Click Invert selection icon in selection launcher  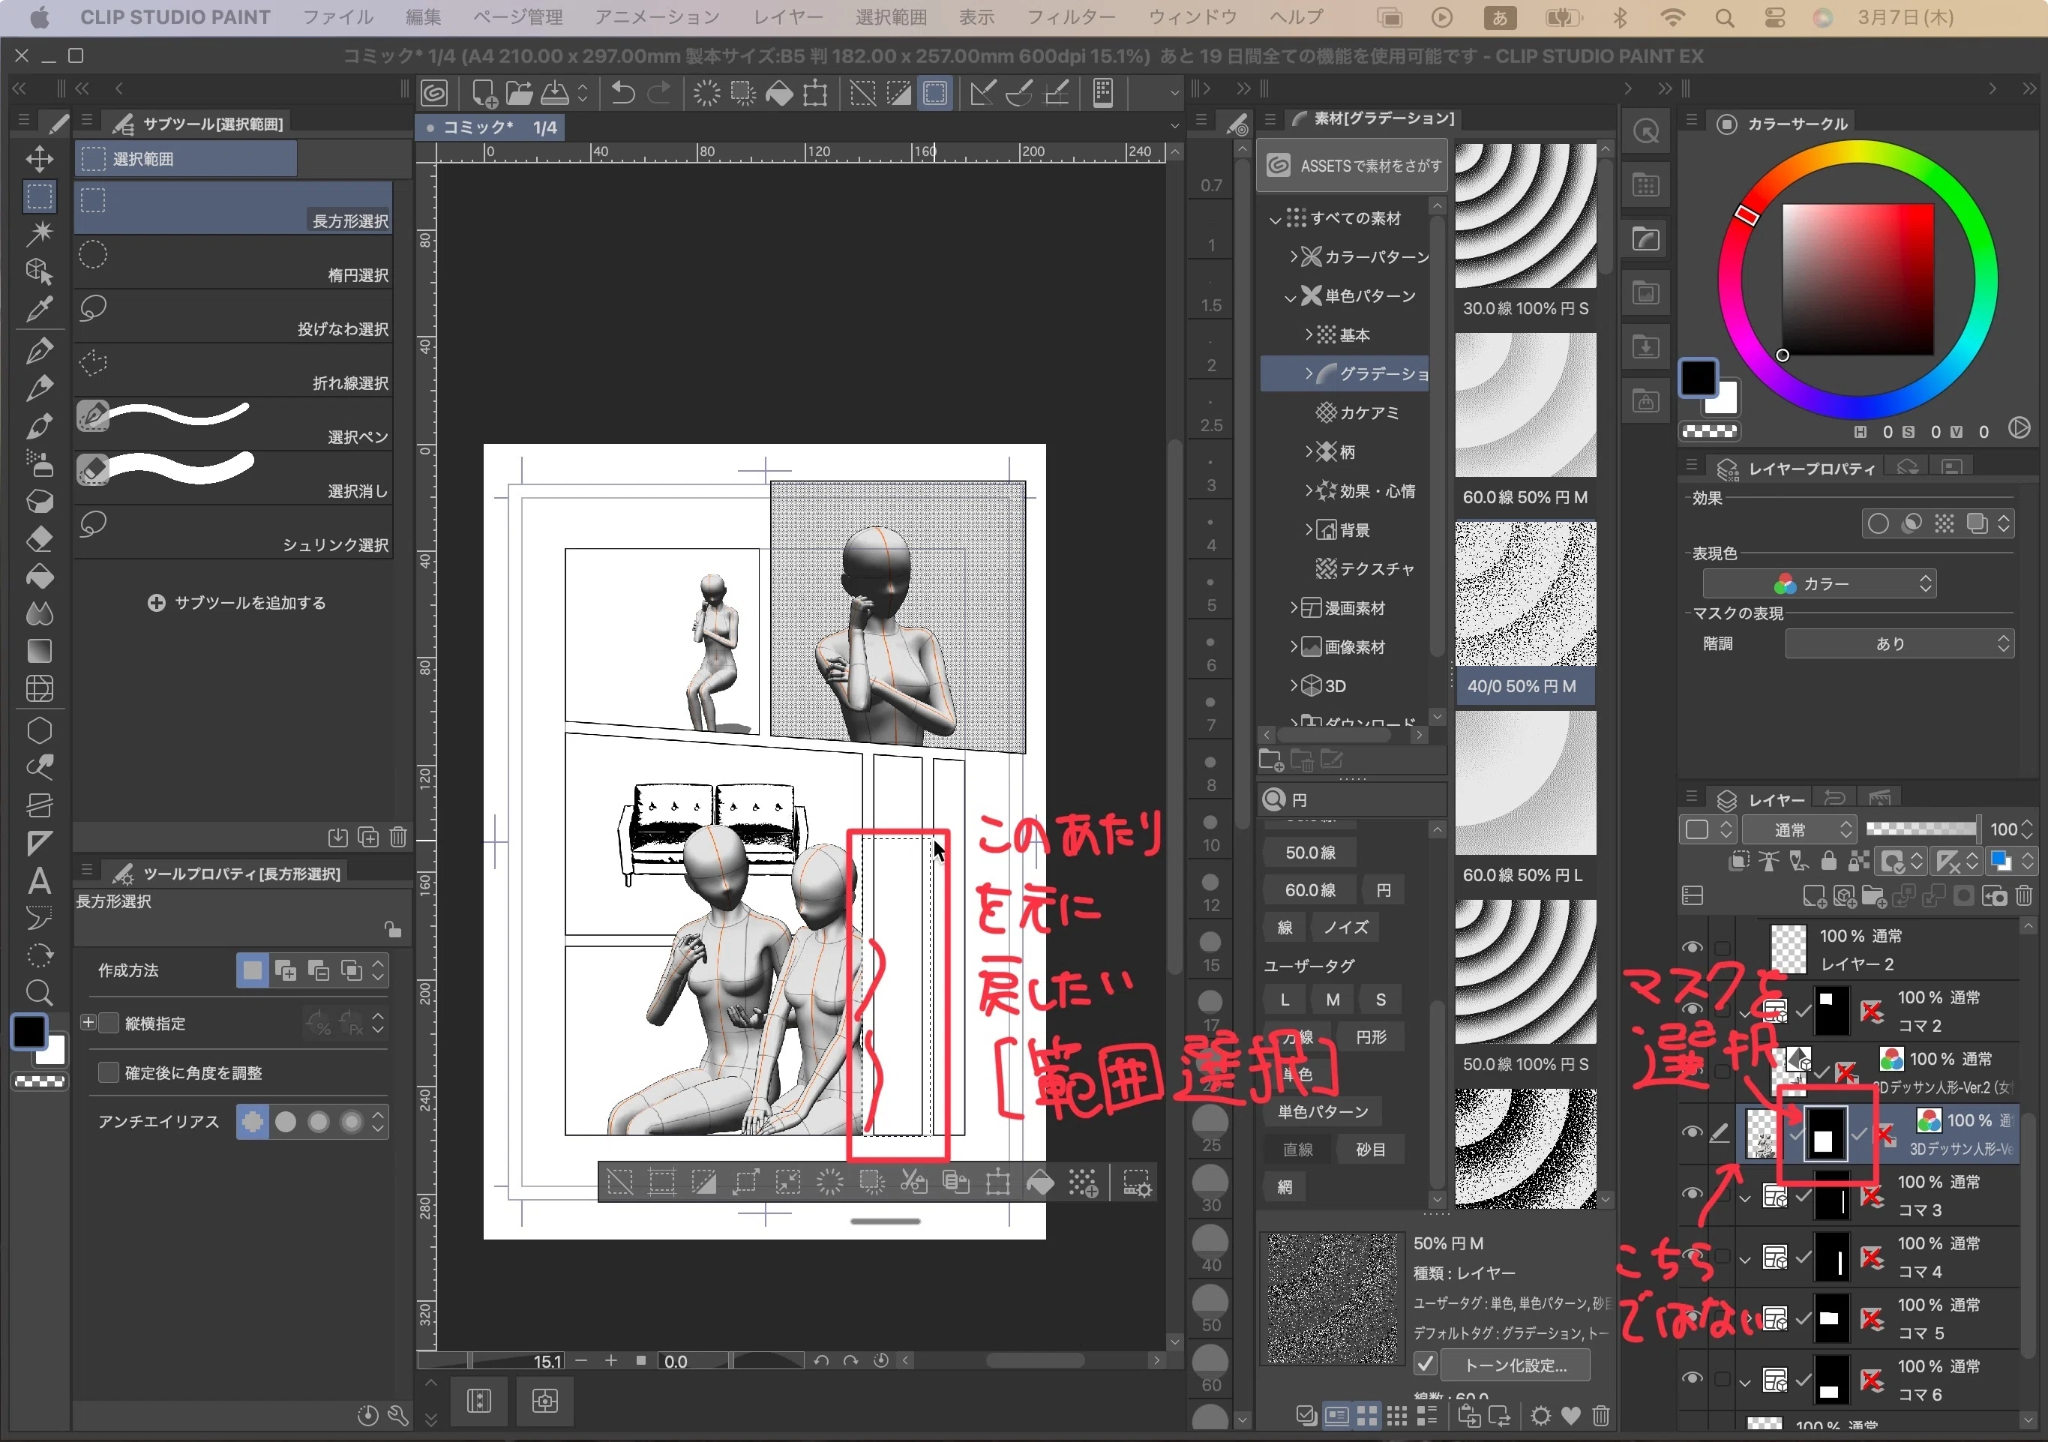tap(703, 1183)
